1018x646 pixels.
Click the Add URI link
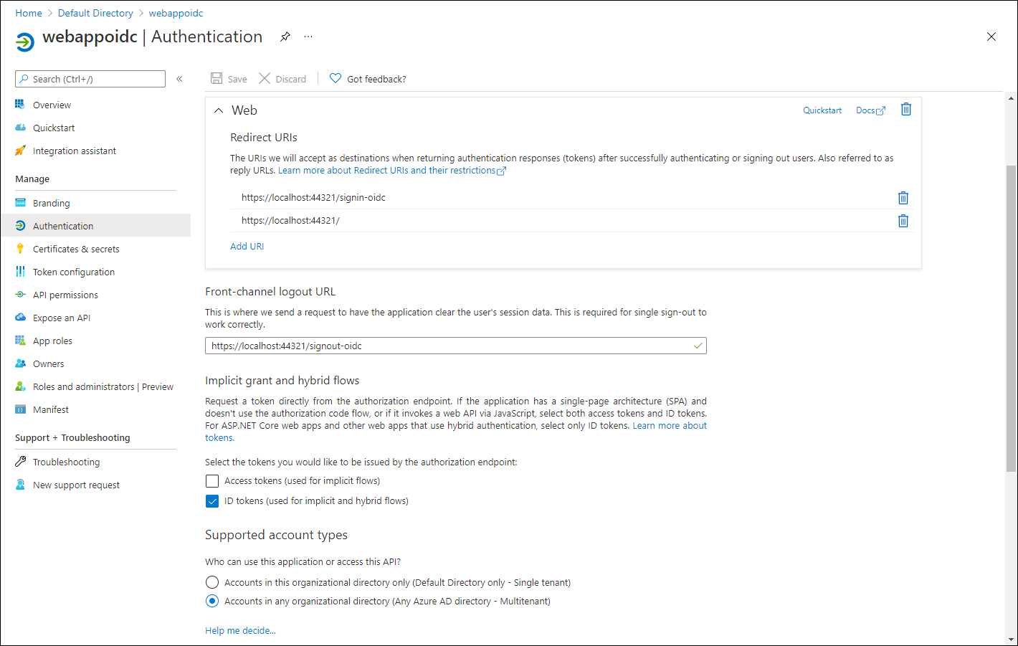(x=247, y=246)
